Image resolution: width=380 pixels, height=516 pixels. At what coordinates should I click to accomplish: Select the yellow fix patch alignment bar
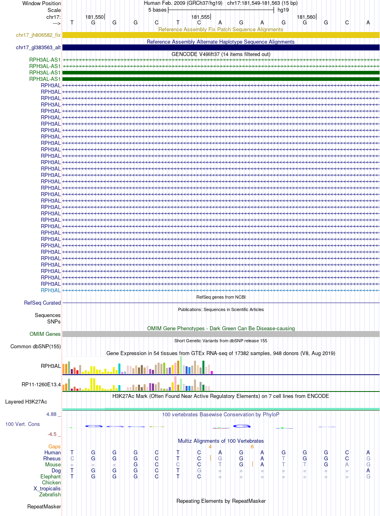point(221,35)
